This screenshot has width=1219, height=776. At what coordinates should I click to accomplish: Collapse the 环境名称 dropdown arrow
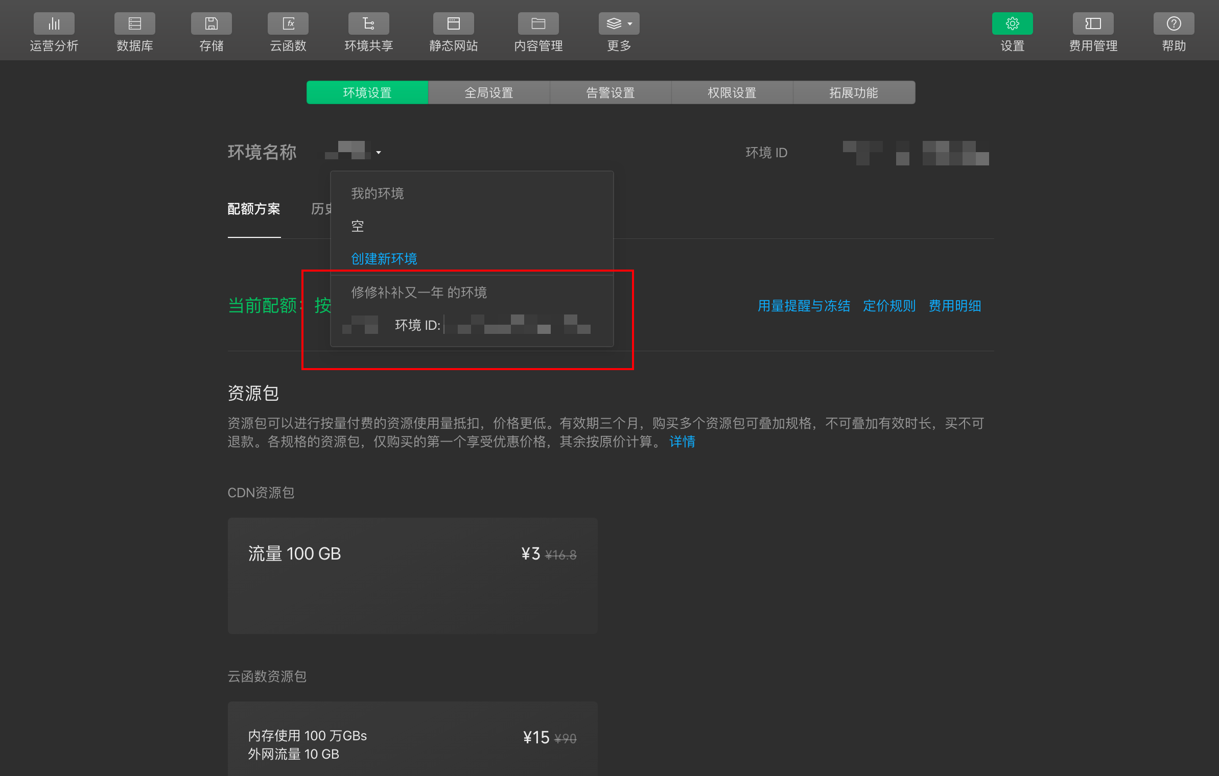(379, 153)
